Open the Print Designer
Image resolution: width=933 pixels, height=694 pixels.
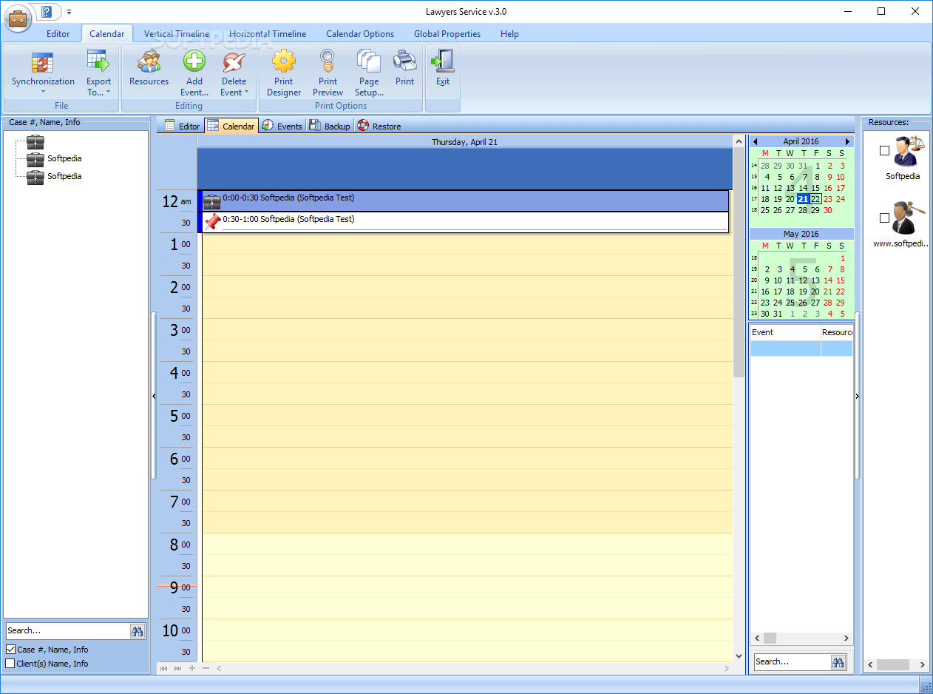(284, 70)
